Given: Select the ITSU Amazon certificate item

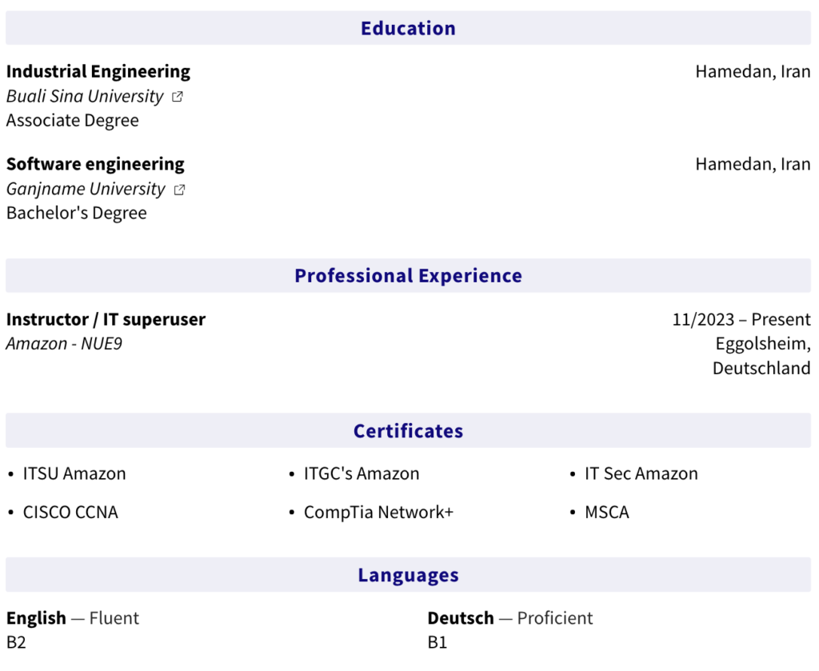Looking at the screenshot, I should click(74, 473).
